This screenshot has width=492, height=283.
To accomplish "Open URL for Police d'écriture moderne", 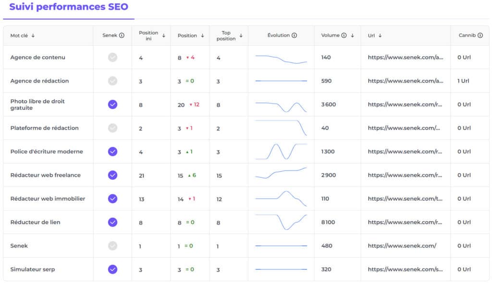I will pyautogui.click(x=405, y=152).
